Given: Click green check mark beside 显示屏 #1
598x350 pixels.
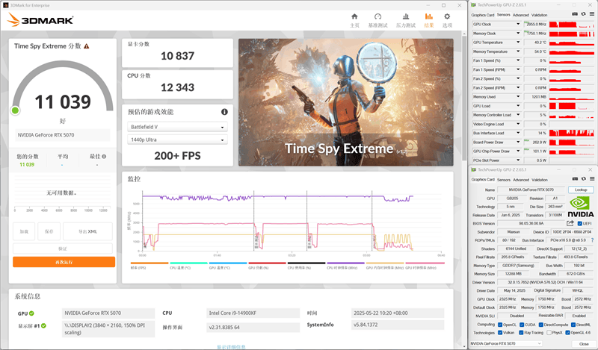Looking at the screenshot, I should [x=44, y=325].
